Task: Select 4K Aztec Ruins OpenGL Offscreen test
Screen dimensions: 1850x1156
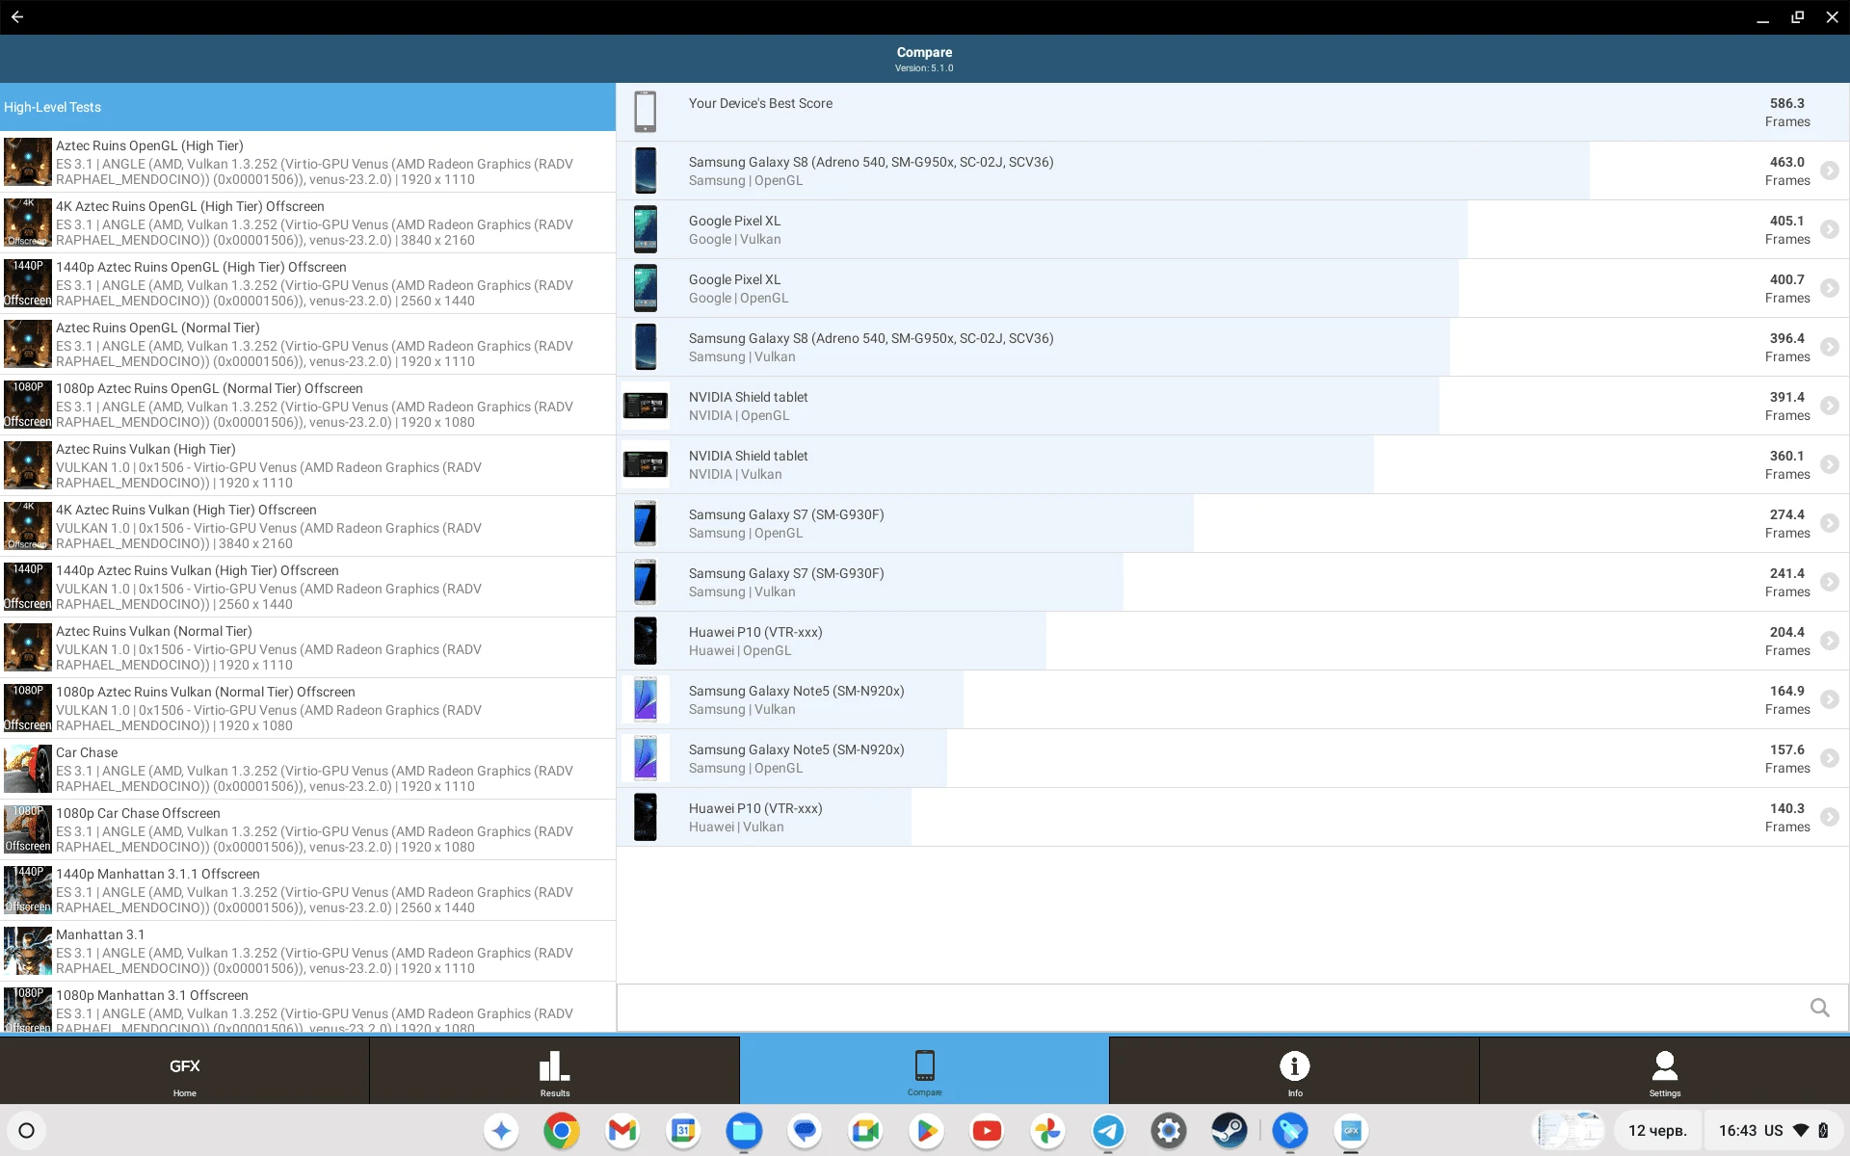Action: (x=307, y=223)
